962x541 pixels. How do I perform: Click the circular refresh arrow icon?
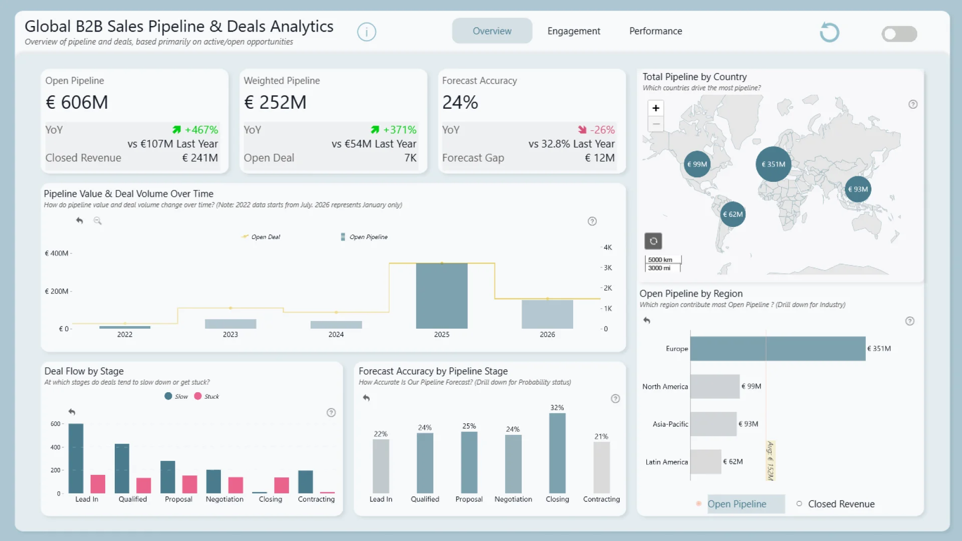829,33
